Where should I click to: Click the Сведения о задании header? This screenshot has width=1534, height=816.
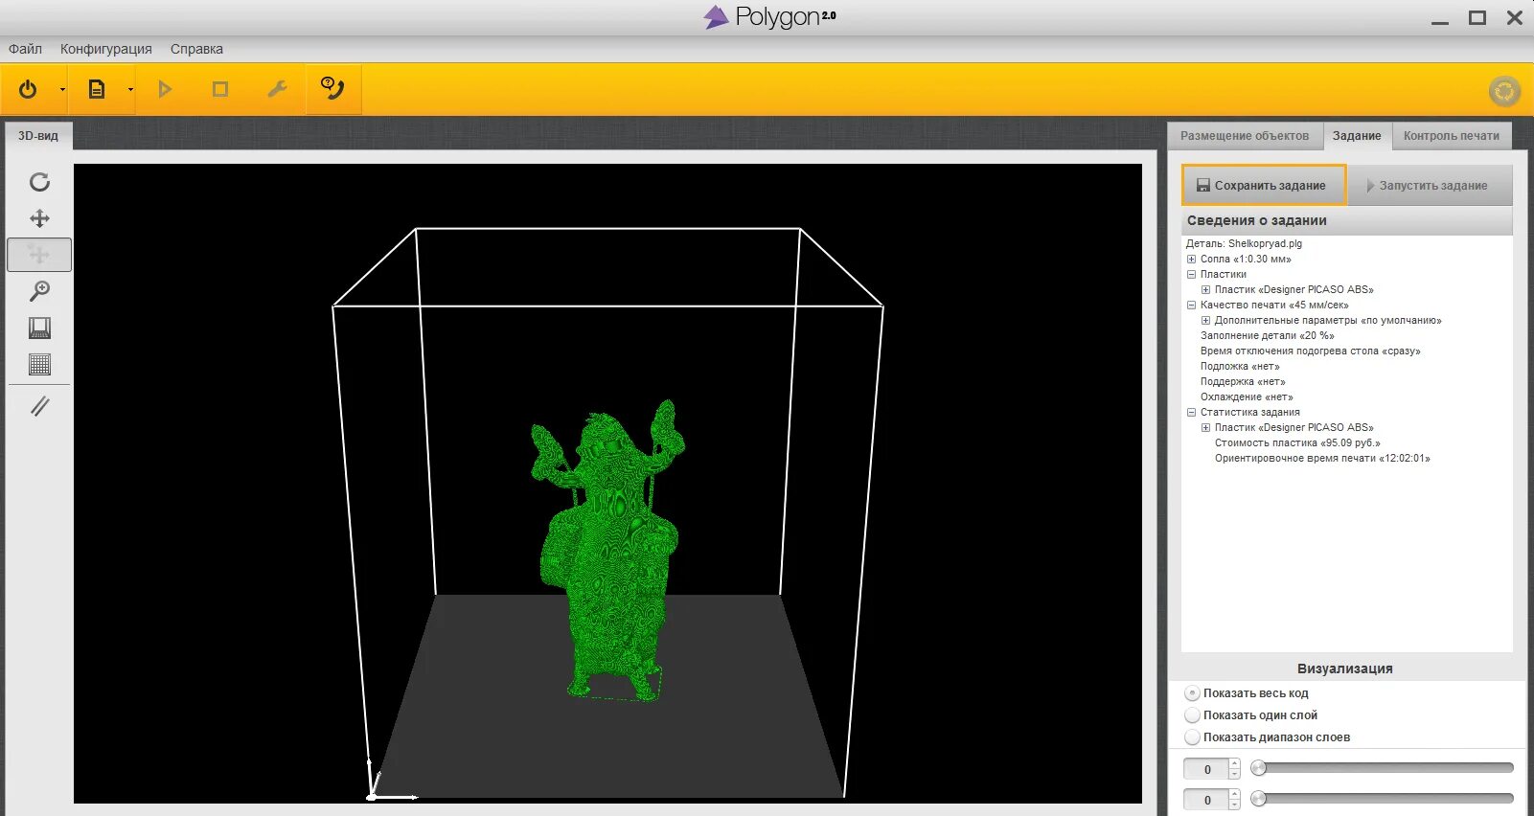(x=1346, y=220)
